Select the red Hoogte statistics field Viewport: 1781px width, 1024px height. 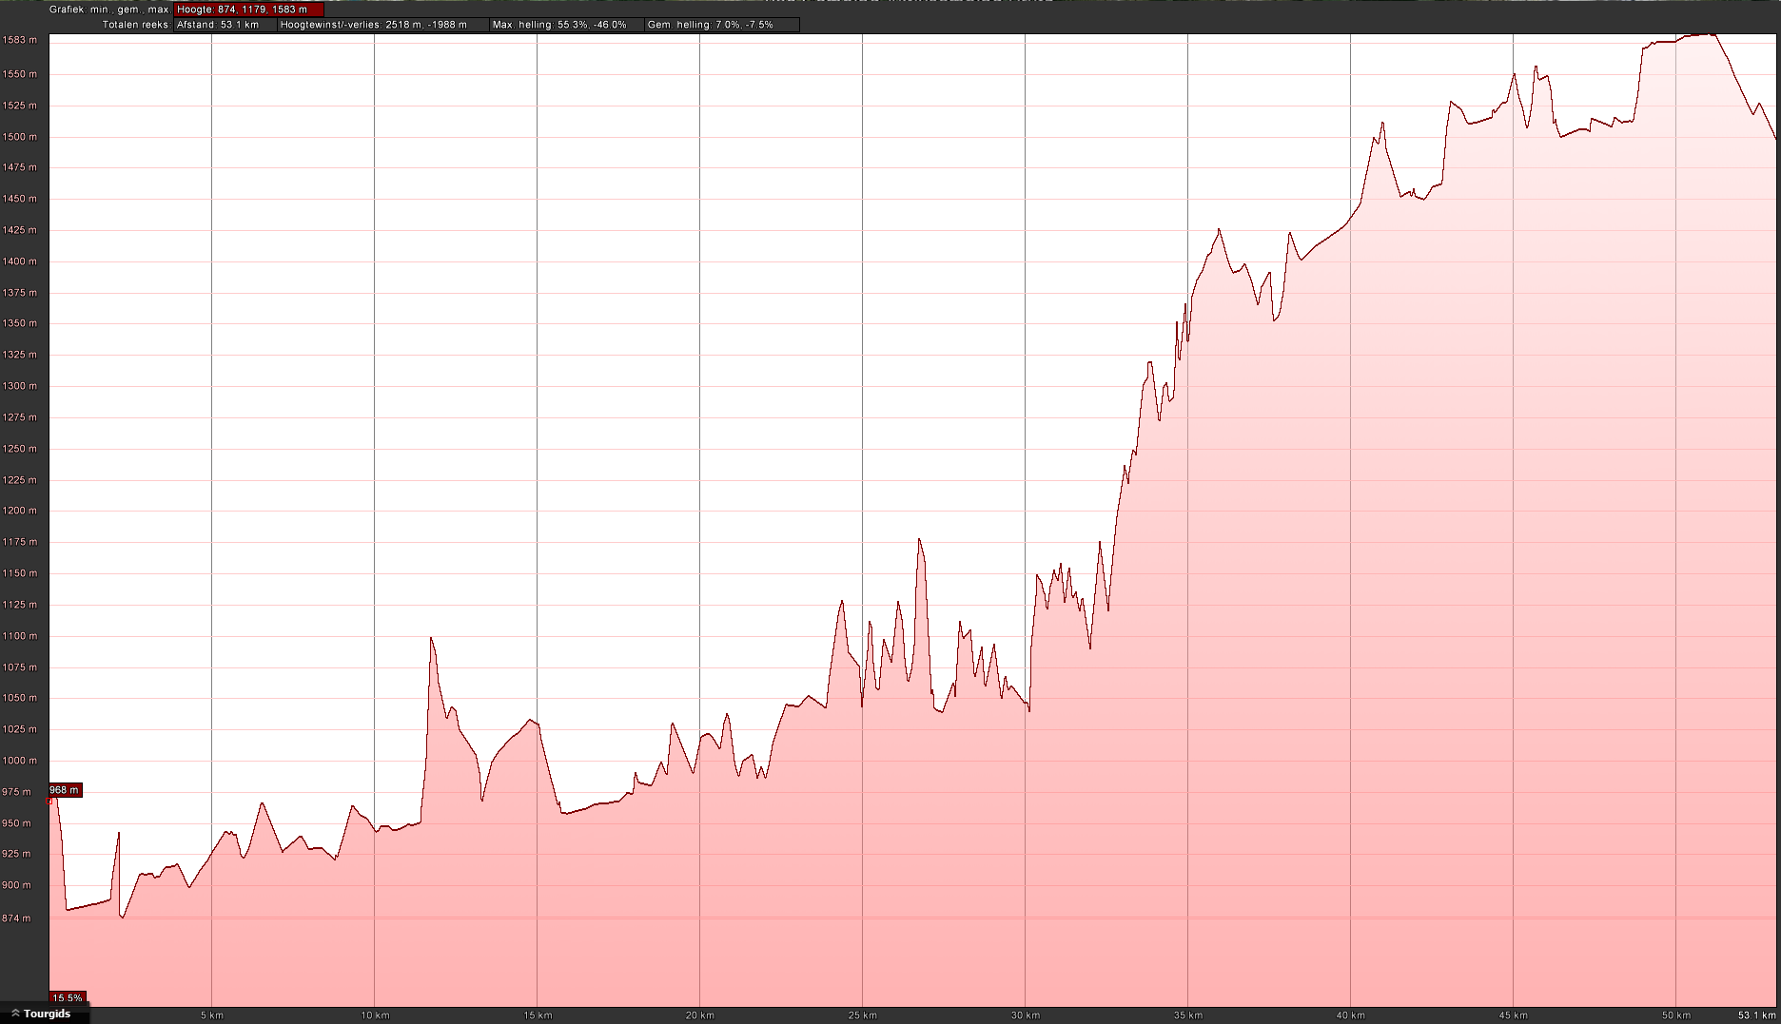pos(248,10)
